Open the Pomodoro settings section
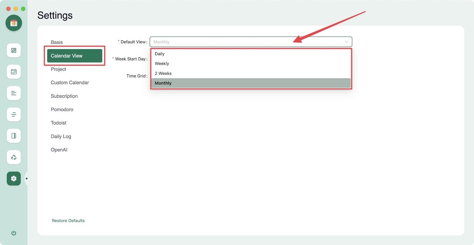Screen dimensions: 474x245 (x=62, y=109)
